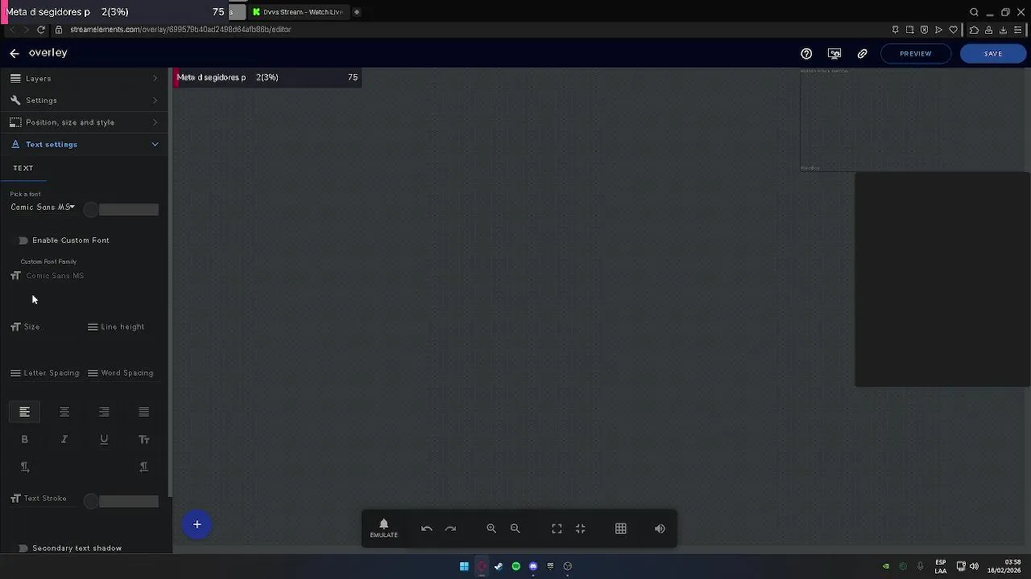1031x579 pixels.
Task: Toggle Enable Custom Font switch
Action: click(23, 240)
